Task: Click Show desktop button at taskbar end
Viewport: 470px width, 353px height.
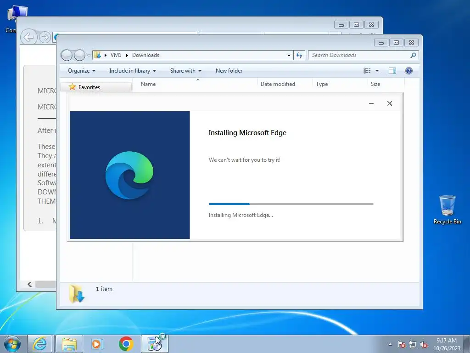Action: click(x=468, y=344)
